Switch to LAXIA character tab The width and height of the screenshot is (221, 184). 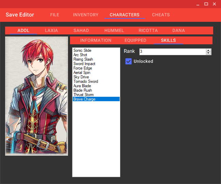51,31
